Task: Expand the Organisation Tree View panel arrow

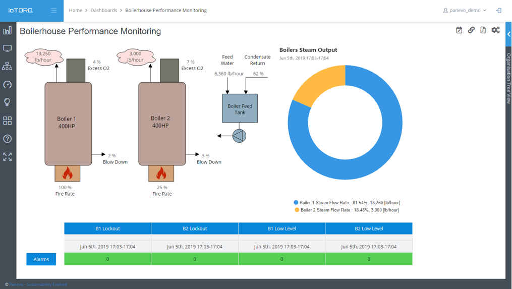Action: coord(509,34)
